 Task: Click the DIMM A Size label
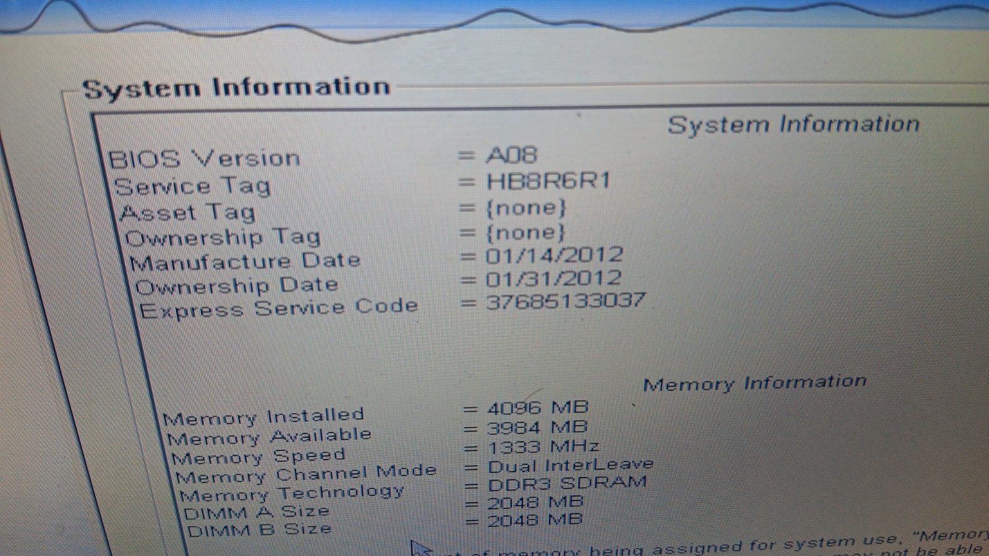pos(257,512)
